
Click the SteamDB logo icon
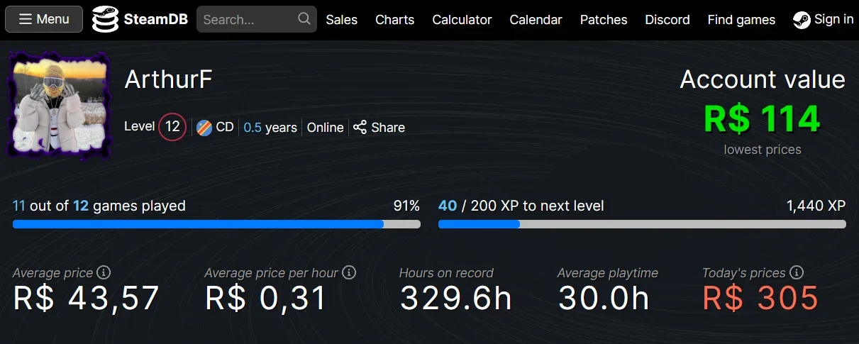[x=106, y=19]
